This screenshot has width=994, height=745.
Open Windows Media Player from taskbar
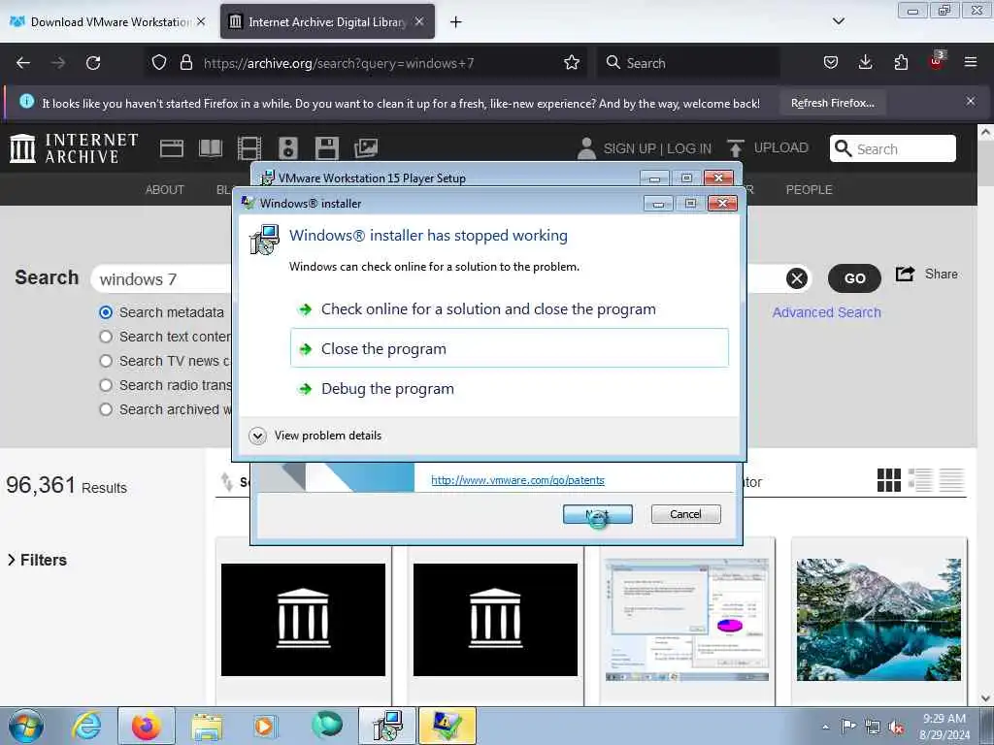tap(264, 726)
